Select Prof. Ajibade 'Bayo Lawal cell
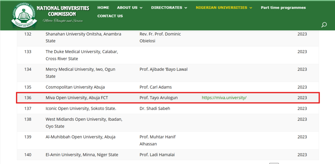This screenshot has width=335, height=164. tap(164, 69)
